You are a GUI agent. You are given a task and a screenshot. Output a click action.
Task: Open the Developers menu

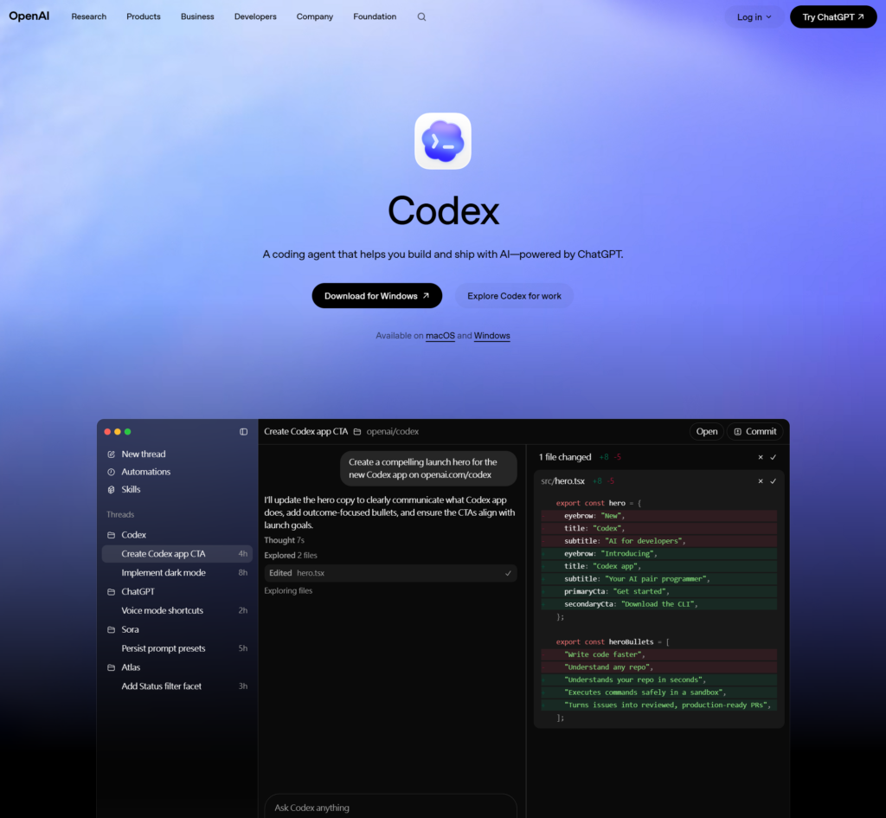pyautogui.click(x=255, y=16)
